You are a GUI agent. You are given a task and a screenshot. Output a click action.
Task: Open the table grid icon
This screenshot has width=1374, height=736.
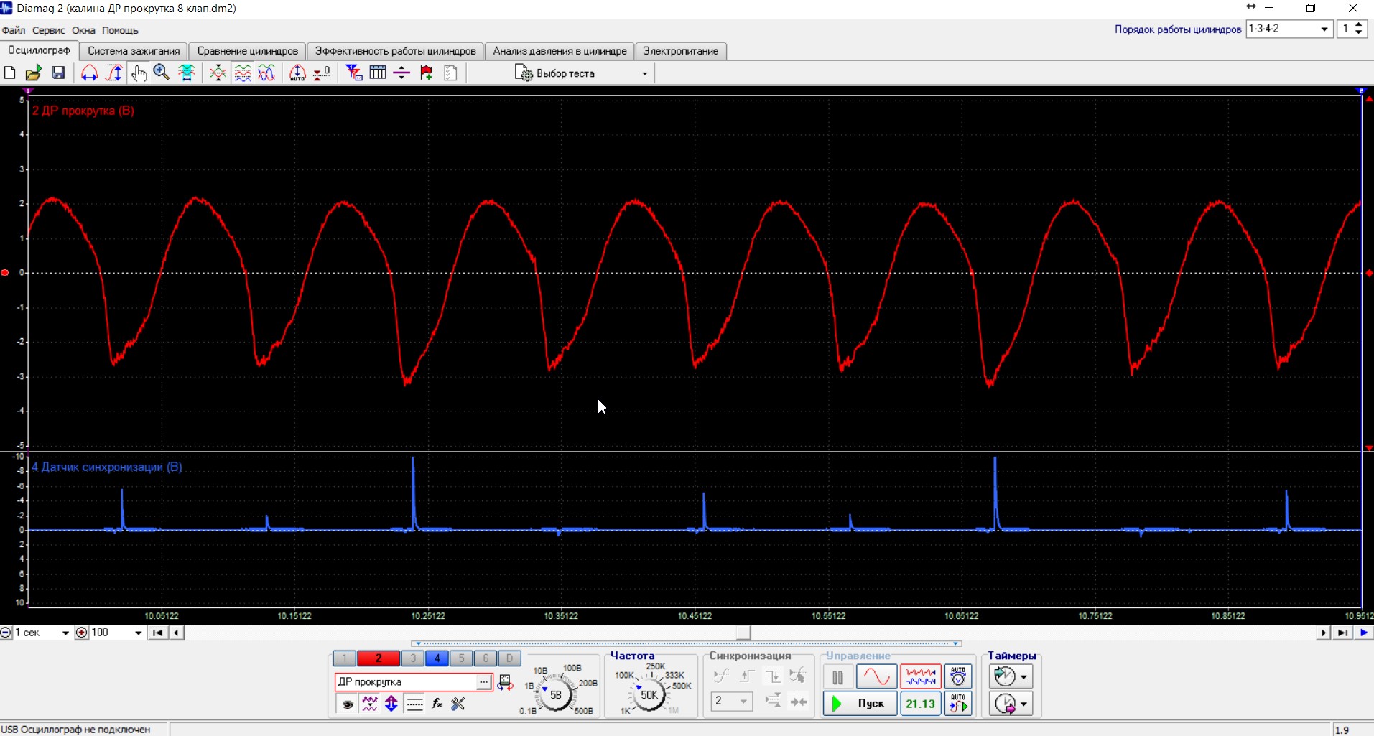coord(378,73)
